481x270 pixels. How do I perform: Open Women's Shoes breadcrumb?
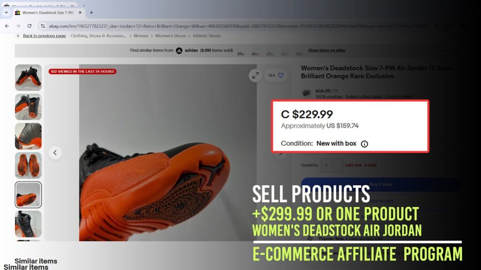(x=170, y=36)
